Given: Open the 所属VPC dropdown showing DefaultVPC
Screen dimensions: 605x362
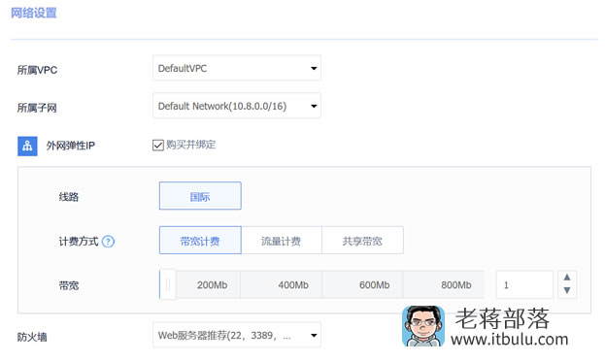Looking at the screenshot, I should point(237,68).
